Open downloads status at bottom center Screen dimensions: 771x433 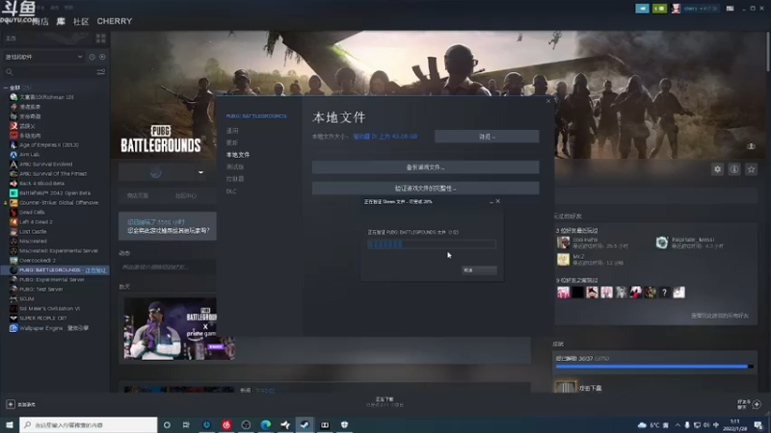(385, 402)
